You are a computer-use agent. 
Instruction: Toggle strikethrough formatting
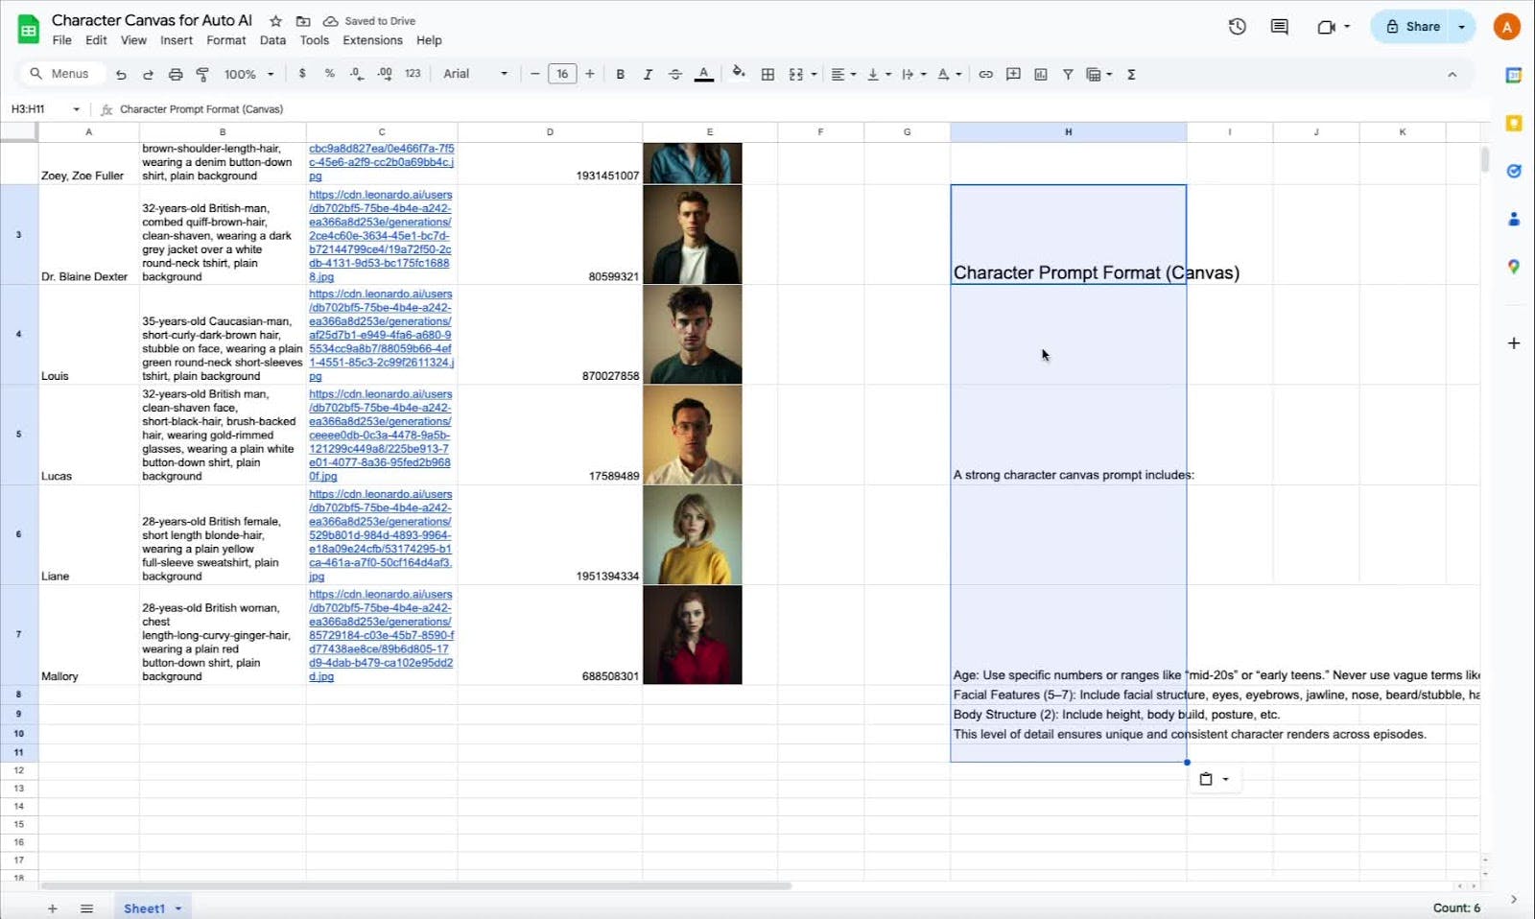[x=675, y=74]
